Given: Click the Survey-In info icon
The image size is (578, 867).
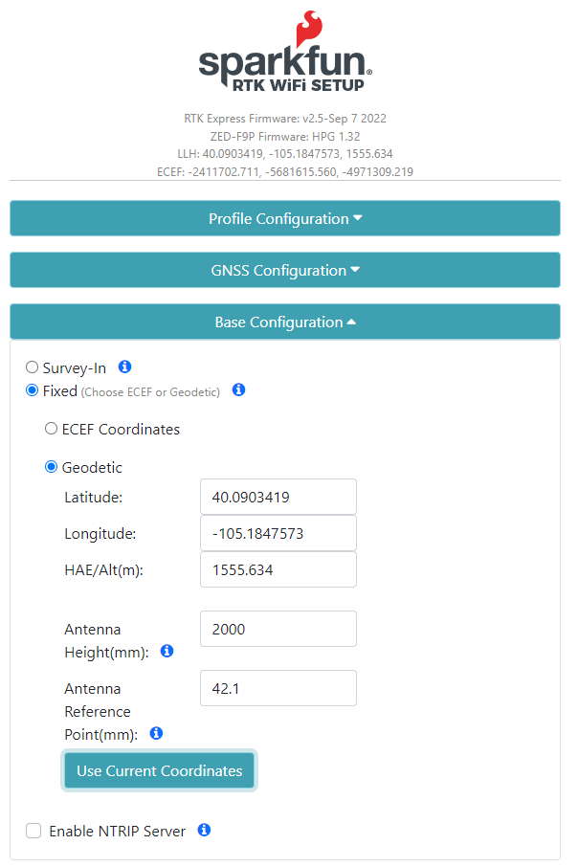Looking at the screenshot, I should [x=125, y=367].
